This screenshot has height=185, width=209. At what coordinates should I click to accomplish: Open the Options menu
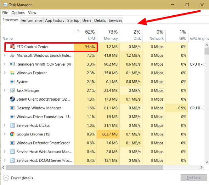(x=18, y=13)
